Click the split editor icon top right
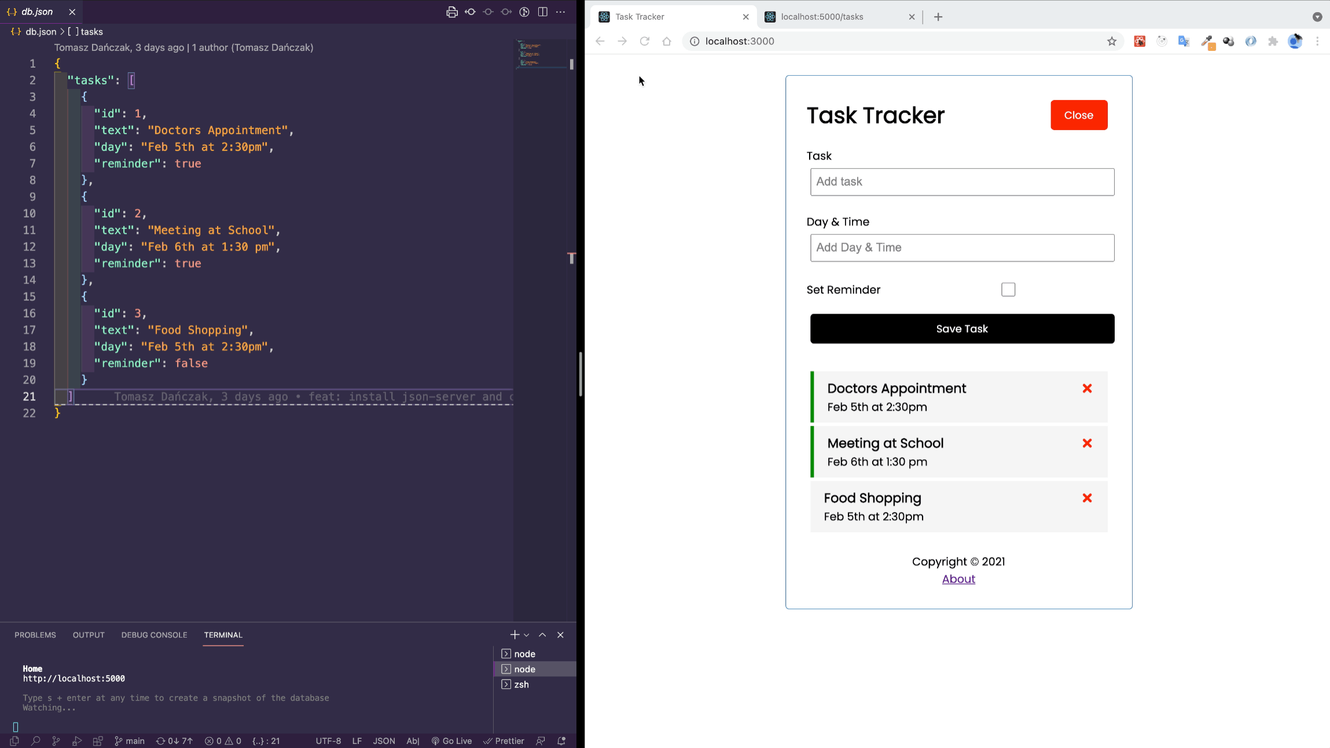This screenshot has width=1330, height=748. click(543, 12)
